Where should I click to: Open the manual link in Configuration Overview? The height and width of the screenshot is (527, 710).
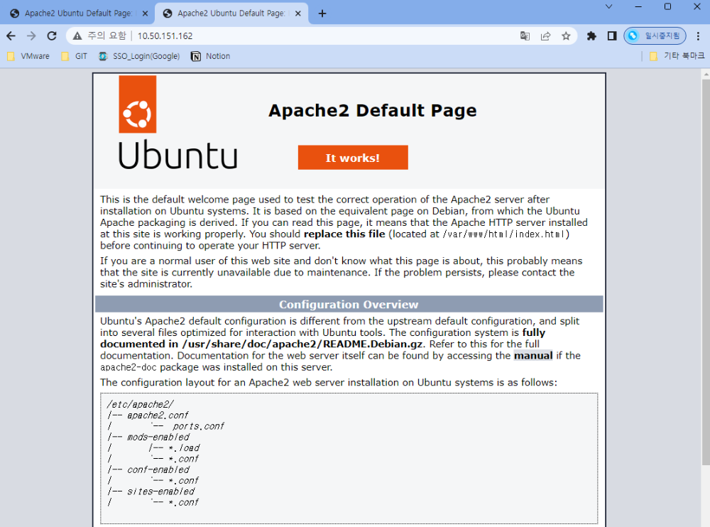click(533, 356)
